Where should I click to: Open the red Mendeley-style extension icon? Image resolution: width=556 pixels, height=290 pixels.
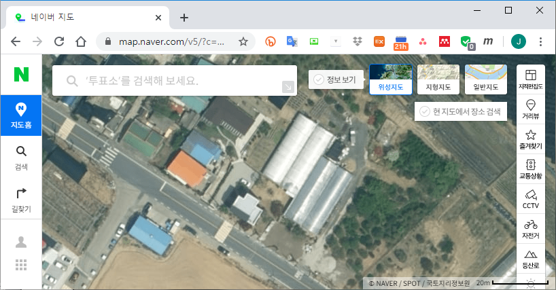point(445,42)
